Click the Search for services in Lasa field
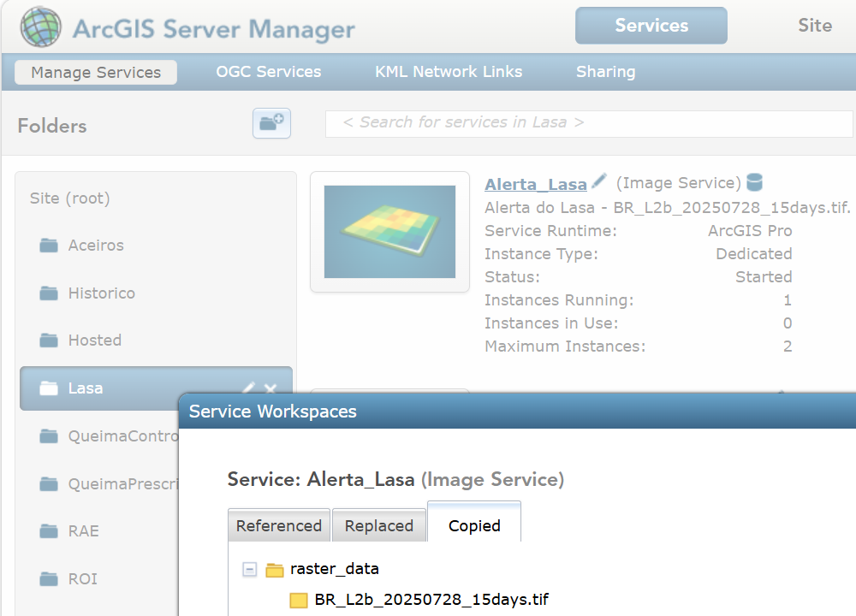The image size is (856, 616). click(589, 124)
